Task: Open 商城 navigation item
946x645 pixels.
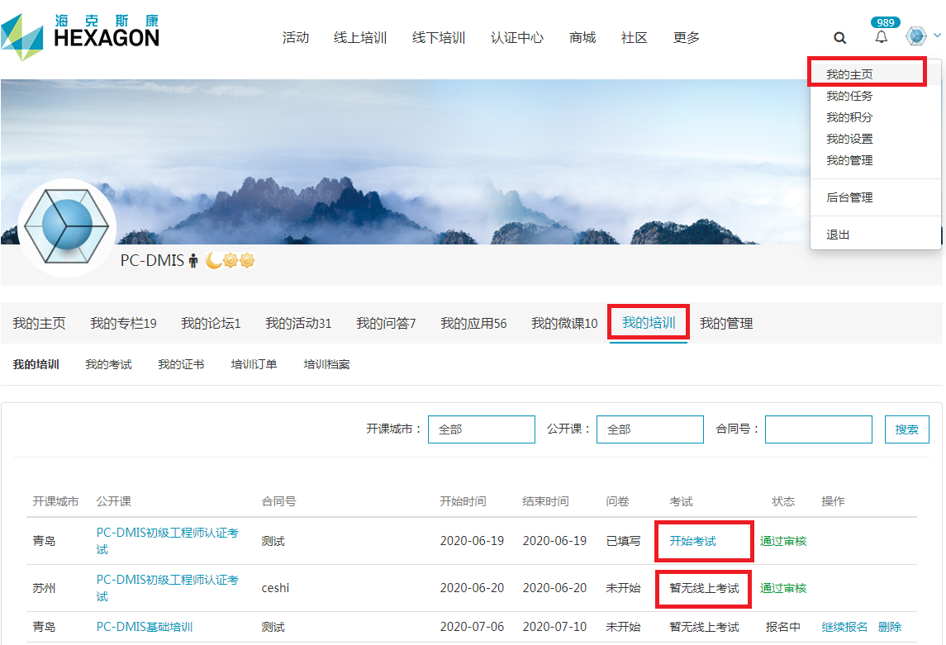Action: click(582, 38)
